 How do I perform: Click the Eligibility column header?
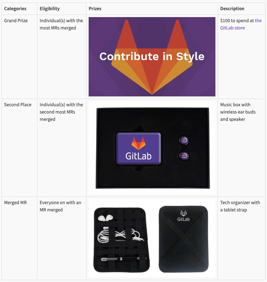pyautogui.click(x=49, y=9)
